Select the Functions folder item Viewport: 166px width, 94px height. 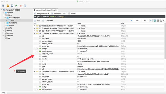[13, 23]
